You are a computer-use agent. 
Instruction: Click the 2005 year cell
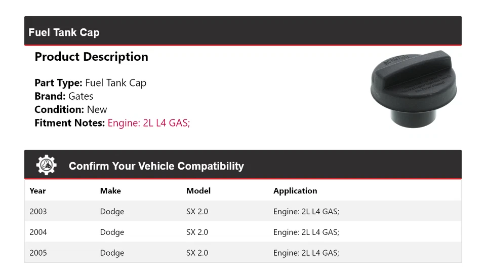pos(38,253)
